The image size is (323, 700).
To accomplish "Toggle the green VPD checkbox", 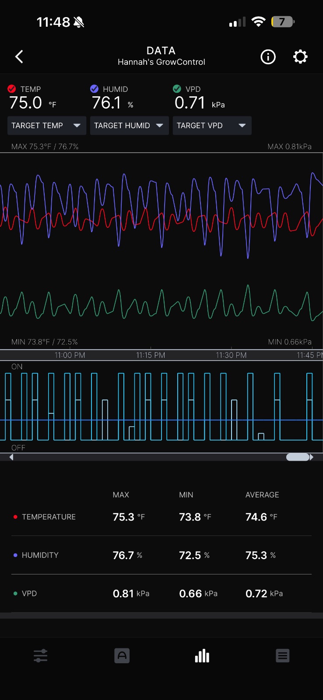I will [177, 89].
